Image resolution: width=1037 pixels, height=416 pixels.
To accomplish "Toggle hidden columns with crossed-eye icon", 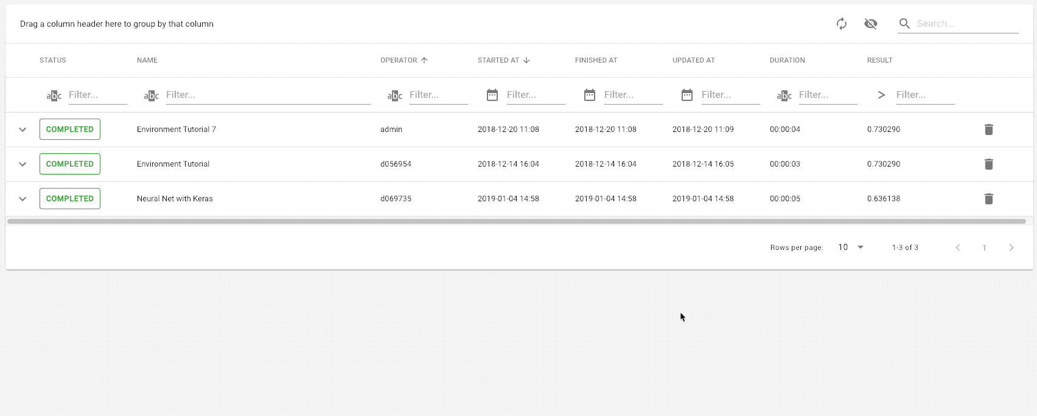I will pos(871,24).
